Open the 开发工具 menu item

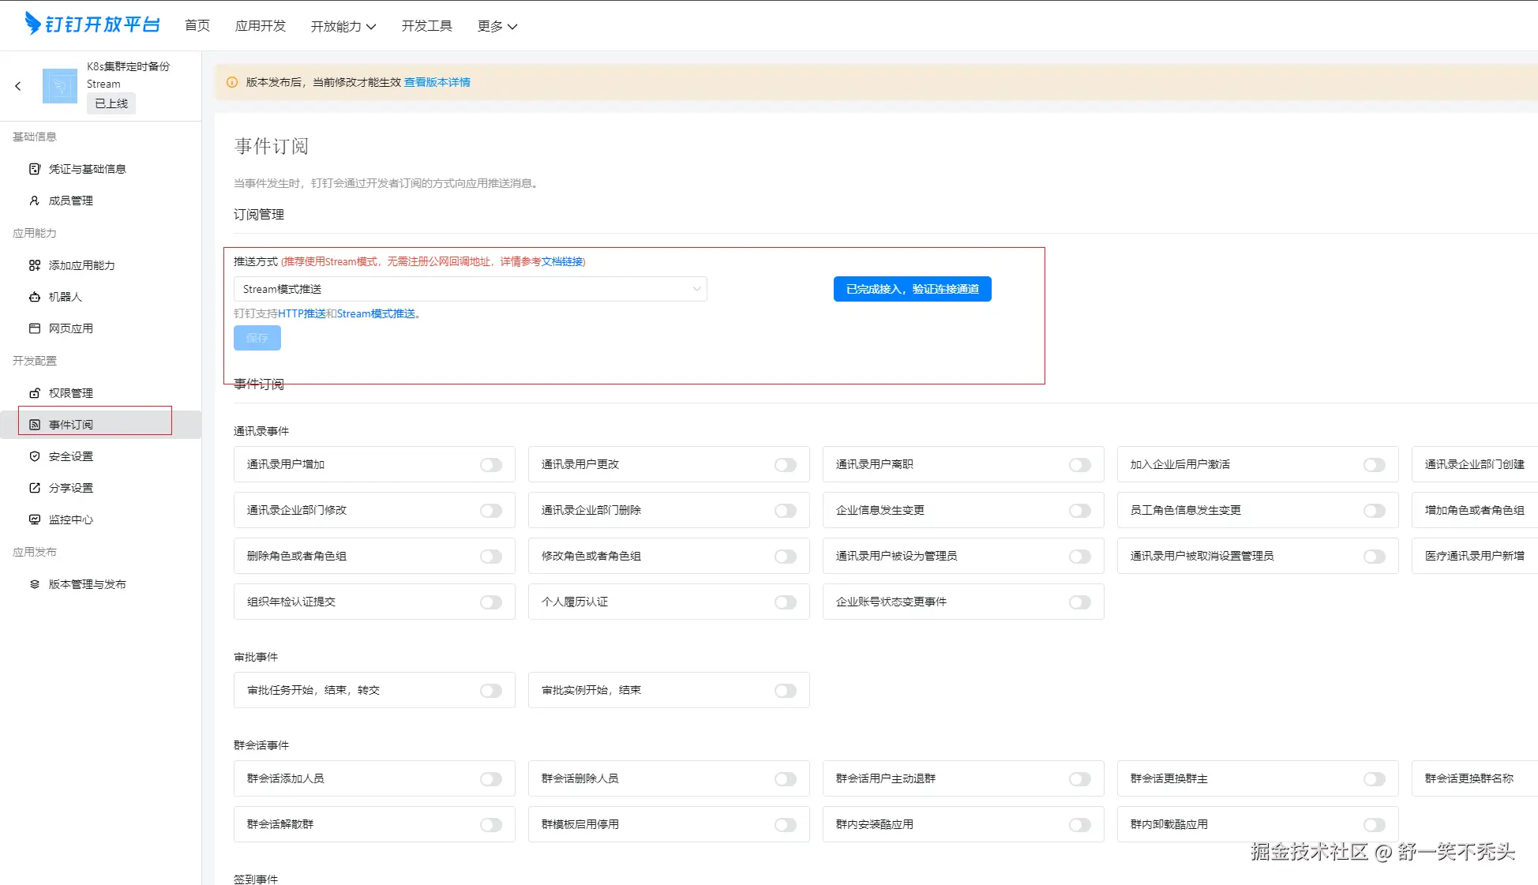click(426, 26)
